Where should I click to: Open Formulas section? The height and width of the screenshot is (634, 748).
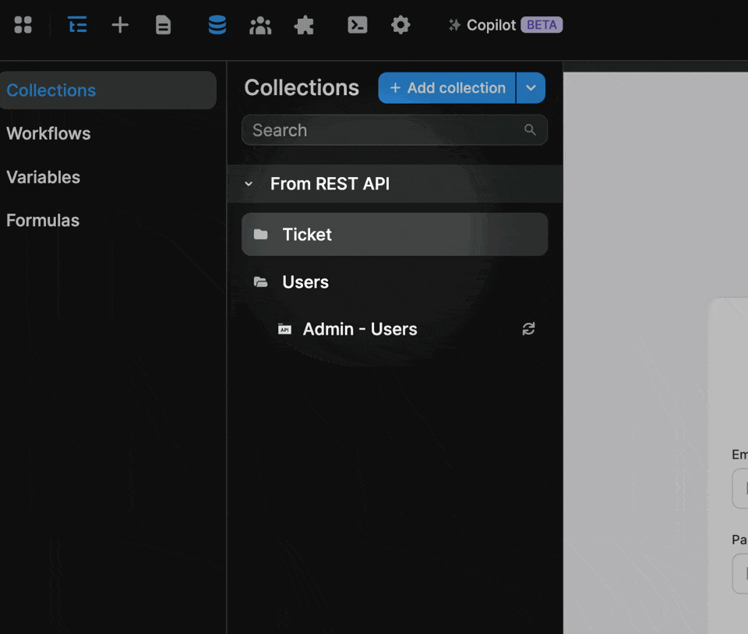(x=43, y=221)
